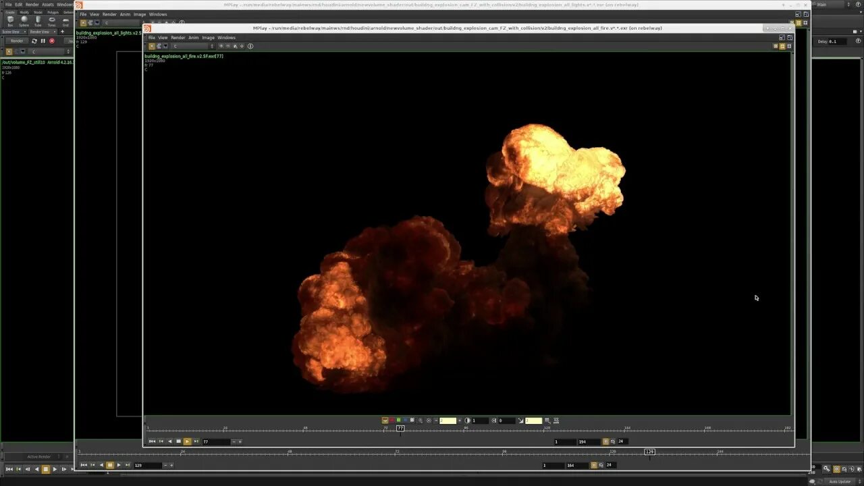
Task: Jump to first frame in front MPlay
Action: [x=152, y=441]
